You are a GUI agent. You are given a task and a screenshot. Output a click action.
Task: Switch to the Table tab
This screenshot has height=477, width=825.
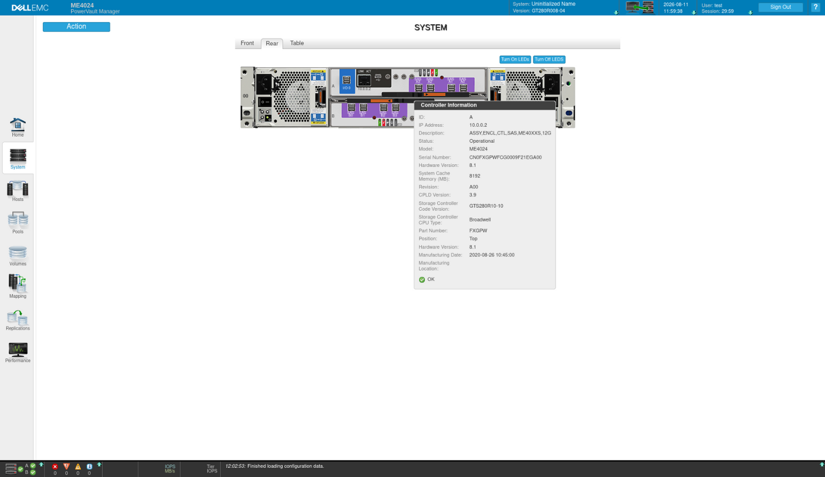[x=297, y=43]
